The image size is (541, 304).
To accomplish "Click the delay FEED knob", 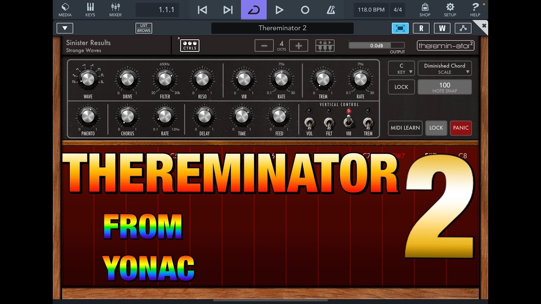I will [279, 116].
